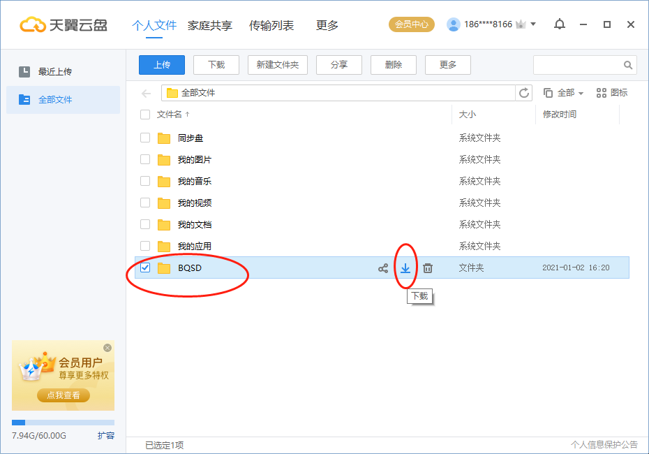This screenshot has width=649, height=454.
Task: Expand the account dropdown arrow
Action: 533,24
